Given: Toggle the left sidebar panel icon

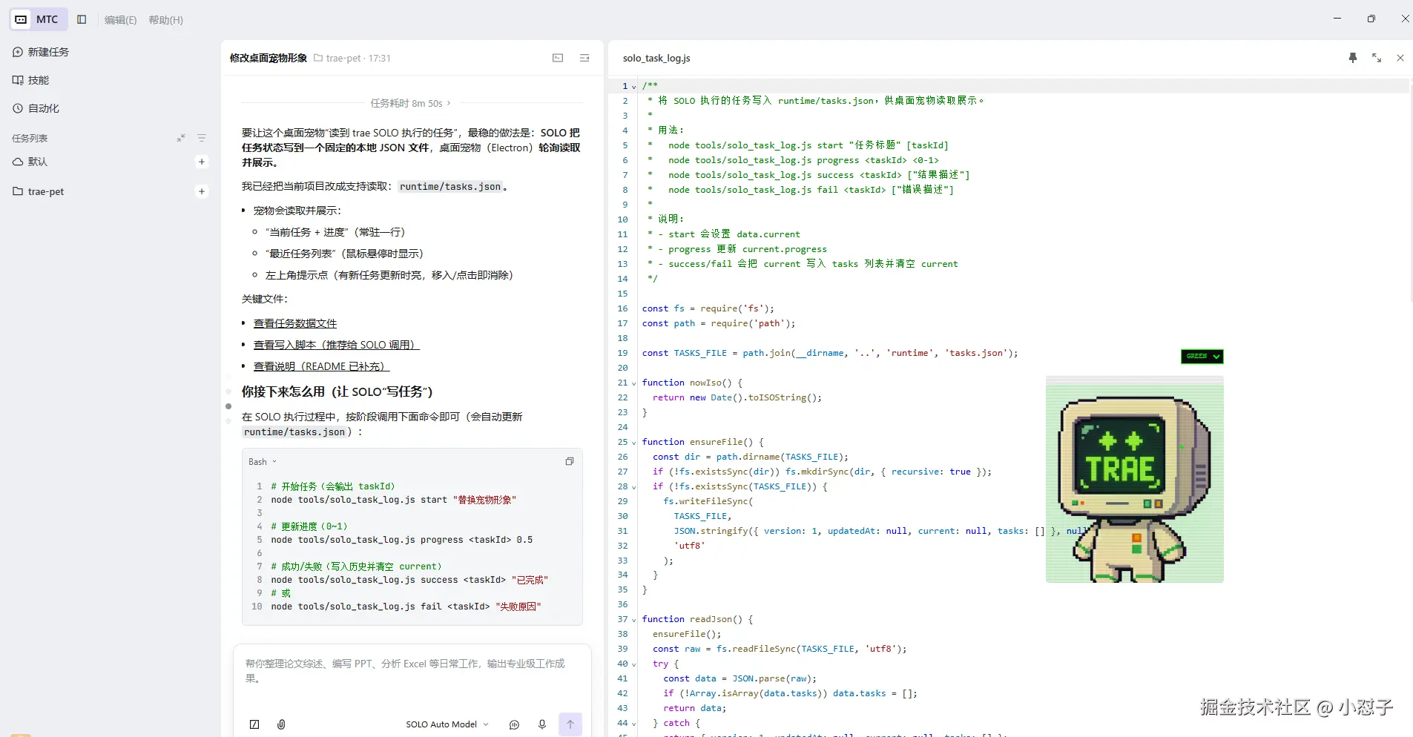Looking at the screenshot, I should click(82, 19).
